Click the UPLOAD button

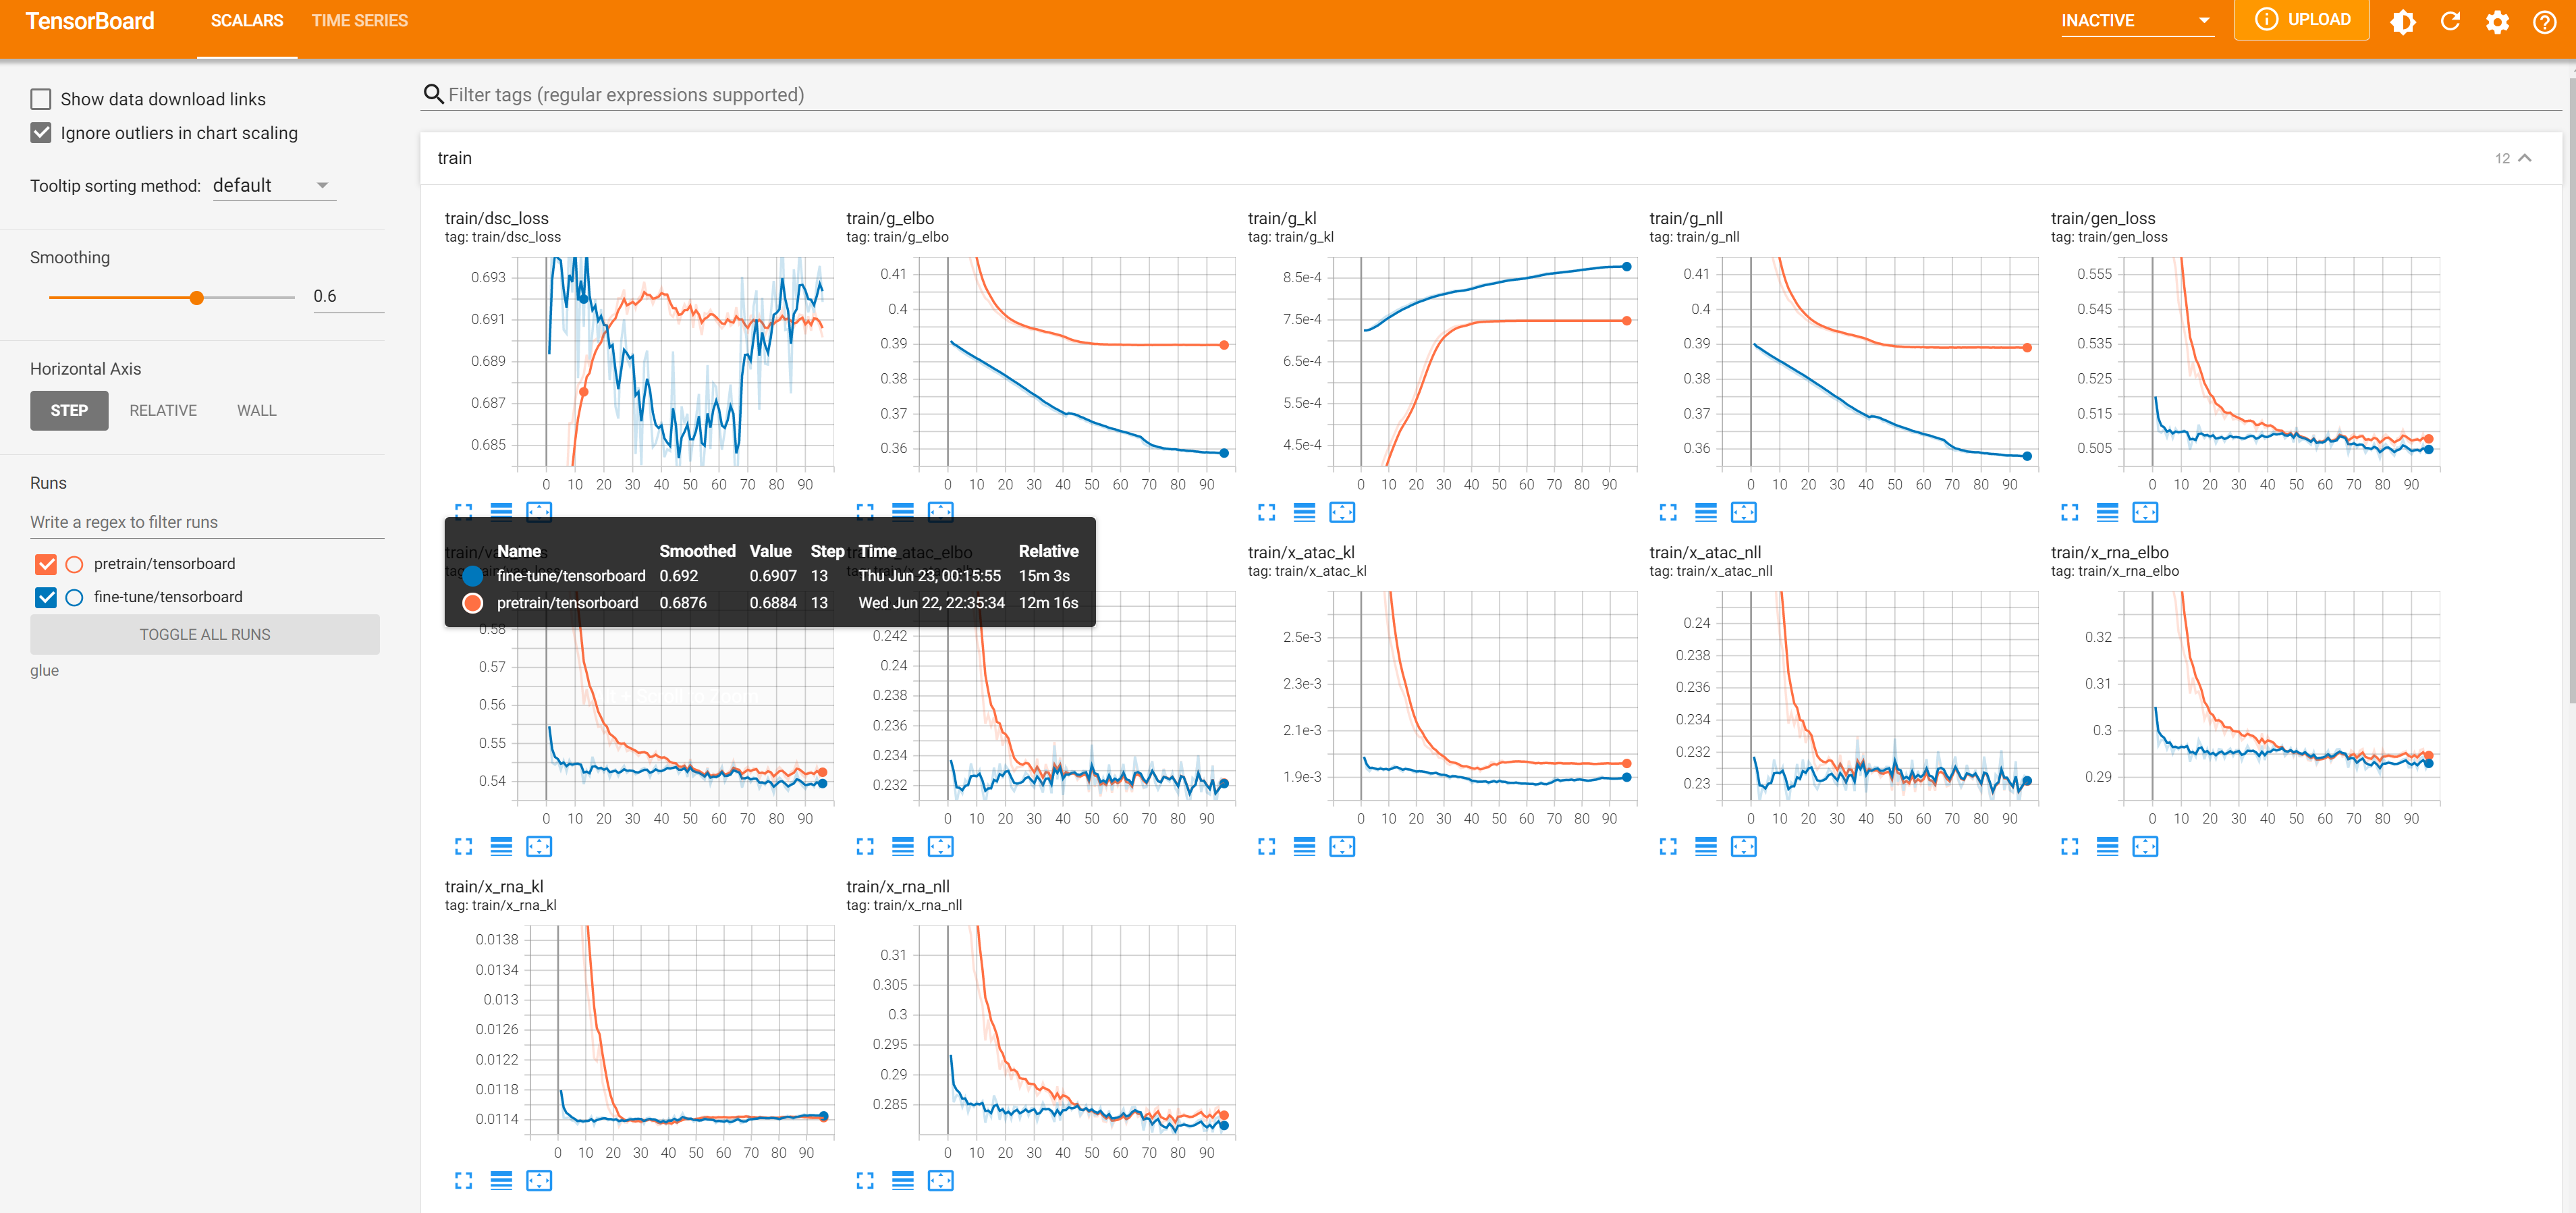pyautogui.click(x=2301, y=20)
